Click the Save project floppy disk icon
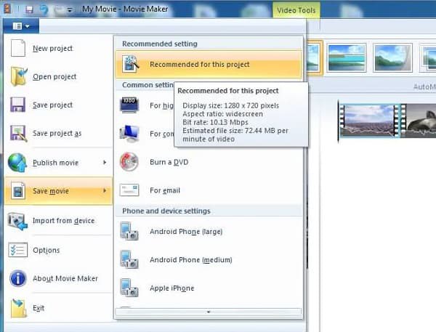 click(x=17, y=105)
